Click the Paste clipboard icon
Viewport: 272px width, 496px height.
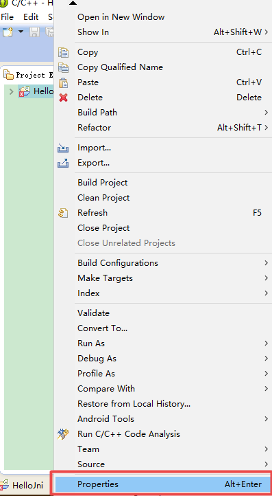64,82
